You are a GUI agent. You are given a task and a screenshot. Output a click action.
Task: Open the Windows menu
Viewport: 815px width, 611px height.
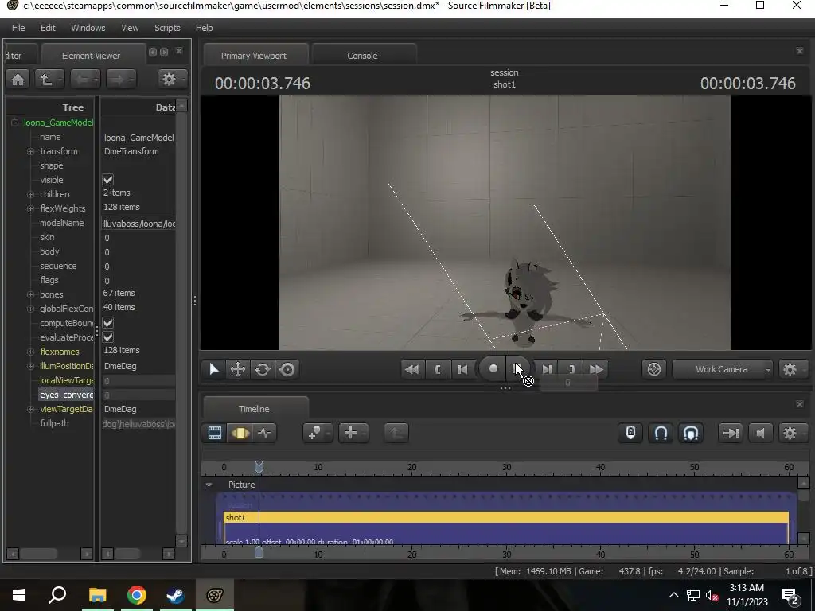coord(88,28)
